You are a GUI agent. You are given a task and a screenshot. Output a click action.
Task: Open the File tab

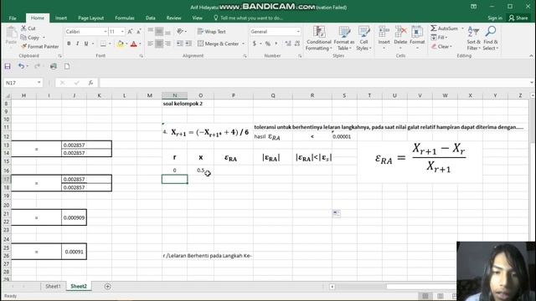(x=13, y=18)
